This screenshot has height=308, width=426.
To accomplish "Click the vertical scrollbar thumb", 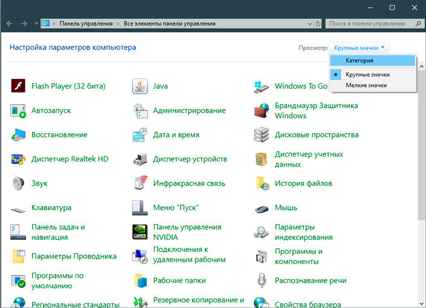I will point(421,146).
